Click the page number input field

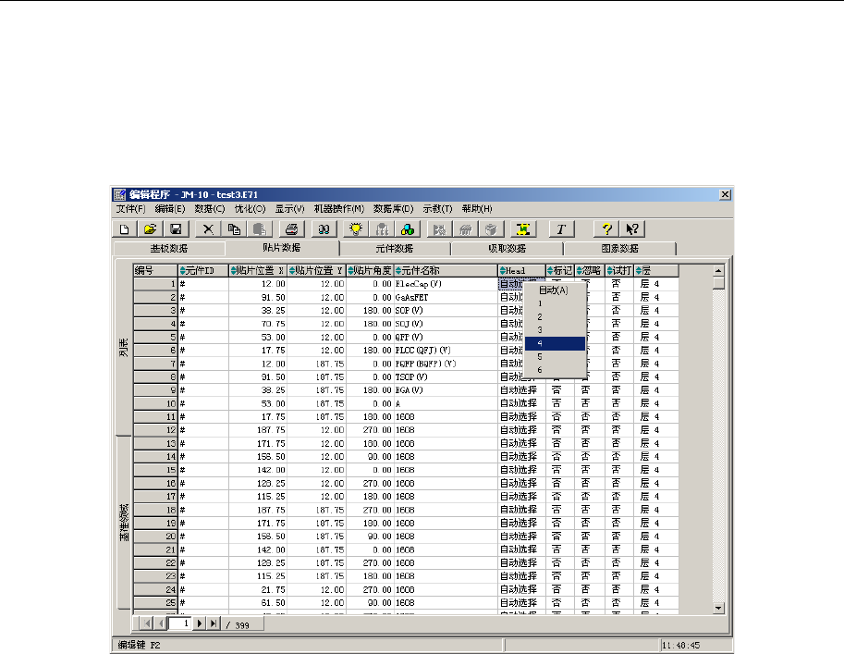179,623
